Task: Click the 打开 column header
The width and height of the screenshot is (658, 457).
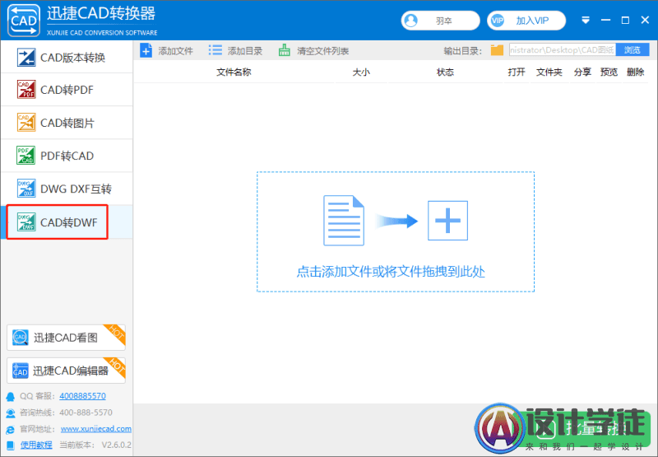Action: [517, 72]
